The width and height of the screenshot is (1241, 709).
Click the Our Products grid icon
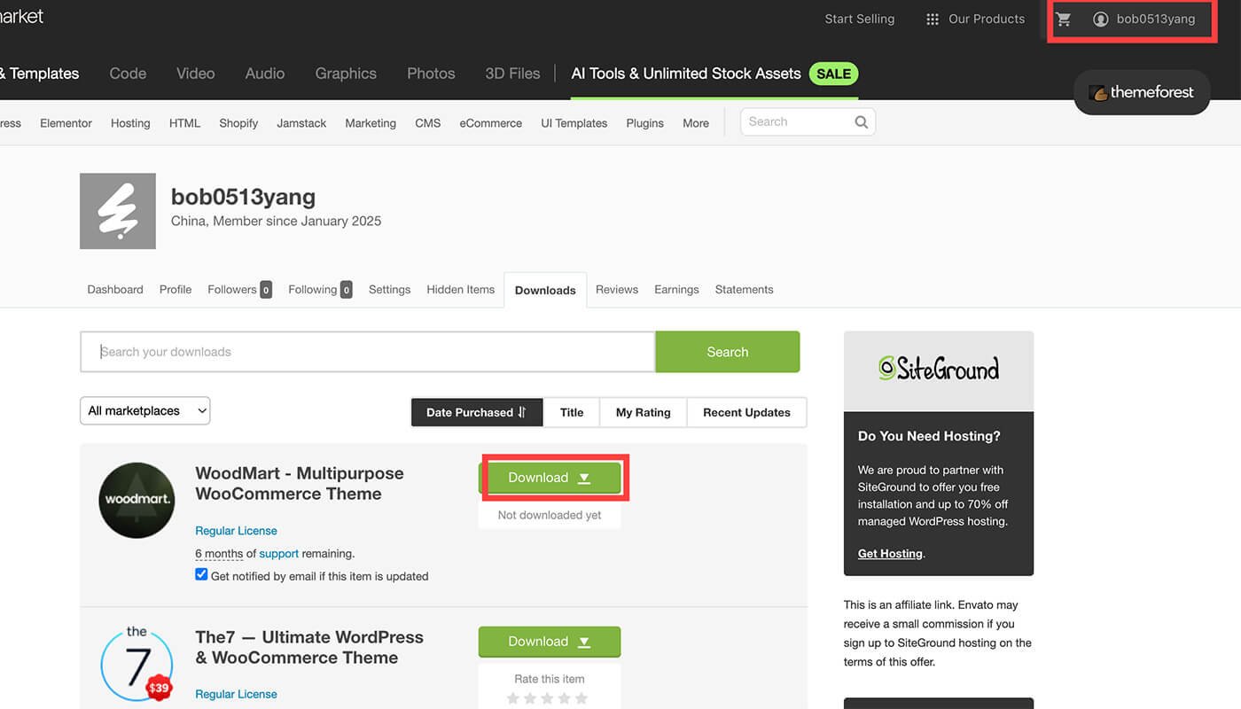click(932, 19)
